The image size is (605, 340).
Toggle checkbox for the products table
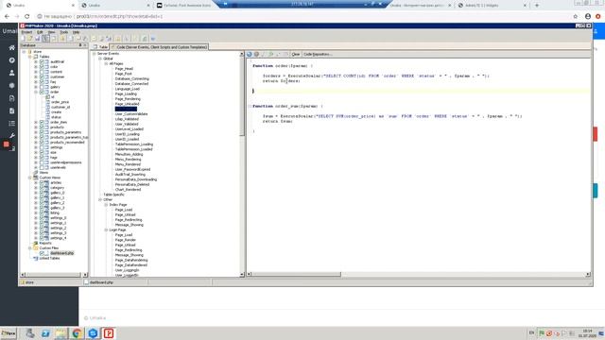point(42,127)
